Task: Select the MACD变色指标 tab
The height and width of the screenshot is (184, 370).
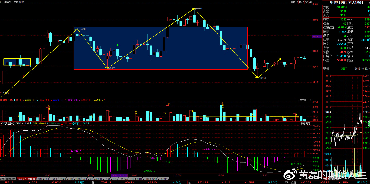Action: click(26, 179)
